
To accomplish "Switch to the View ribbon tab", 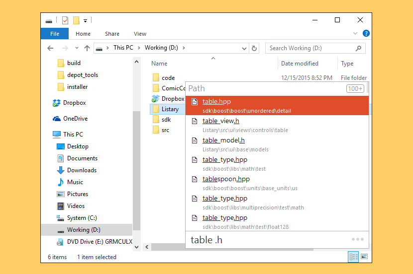I will coord(140,34).
